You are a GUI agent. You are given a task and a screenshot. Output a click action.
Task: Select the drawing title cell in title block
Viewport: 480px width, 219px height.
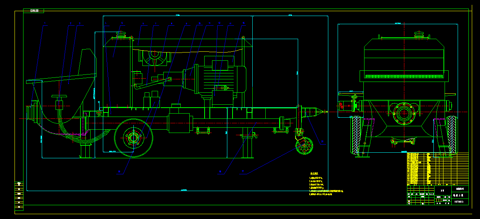[458, 196]
